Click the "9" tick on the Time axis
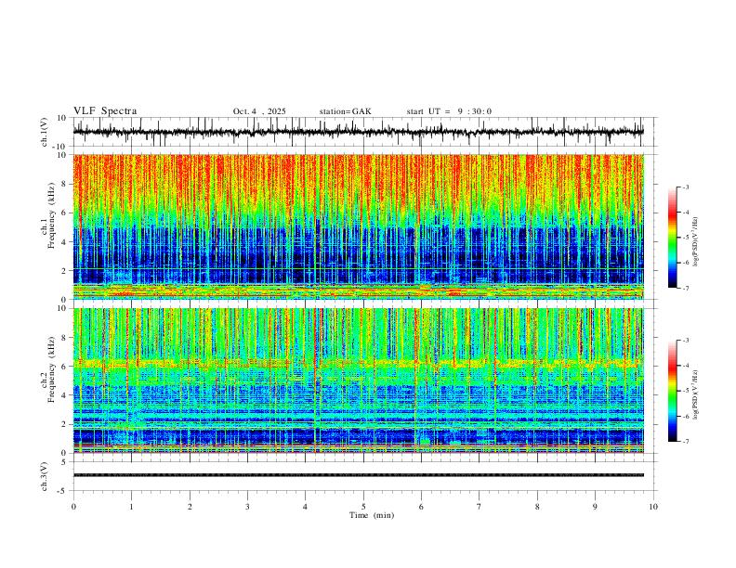This screenshot has height=568, width=736. [595, 507]
